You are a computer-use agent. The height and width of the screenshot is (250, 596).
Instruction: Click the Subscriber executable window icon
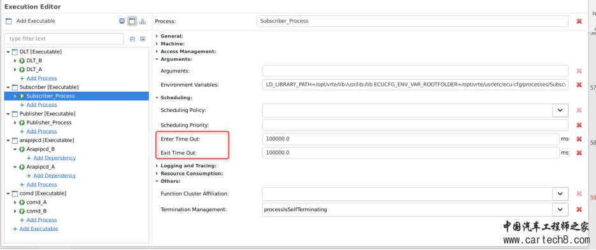15,87
